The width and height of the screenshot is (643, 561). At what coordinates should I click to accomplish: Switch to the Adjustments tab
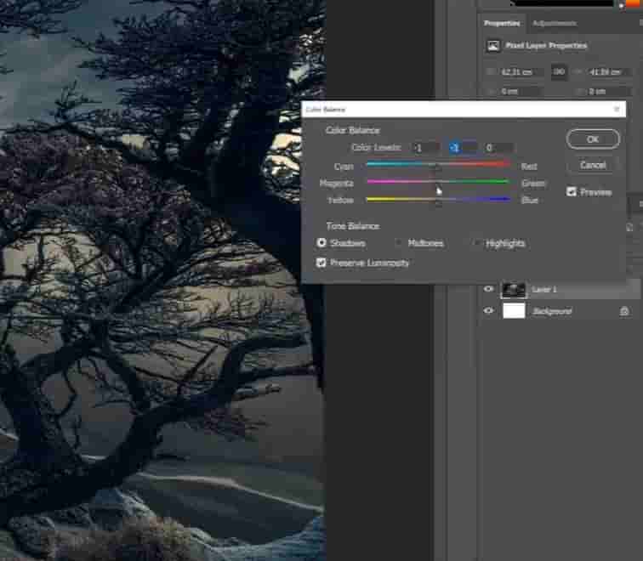pos(554,24)
